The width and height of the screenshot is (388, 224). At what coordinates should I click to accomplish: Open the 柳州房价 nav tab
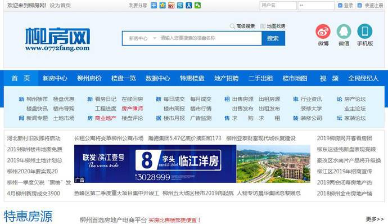point(89,78)
